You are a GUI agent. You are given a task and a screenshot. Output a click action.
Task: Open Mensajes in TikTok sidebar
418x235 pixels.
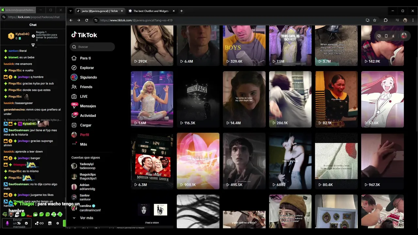pyautogui.click(x=84, y=106)
